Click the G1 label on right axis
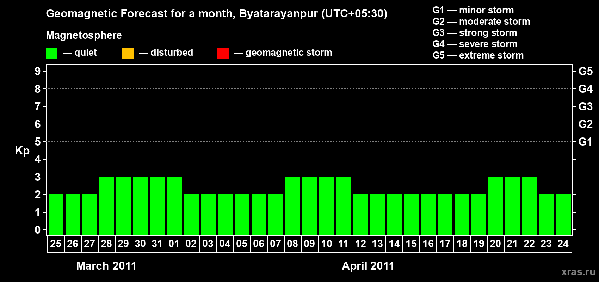Screen dimensions: 599x282 click(585, 142)
